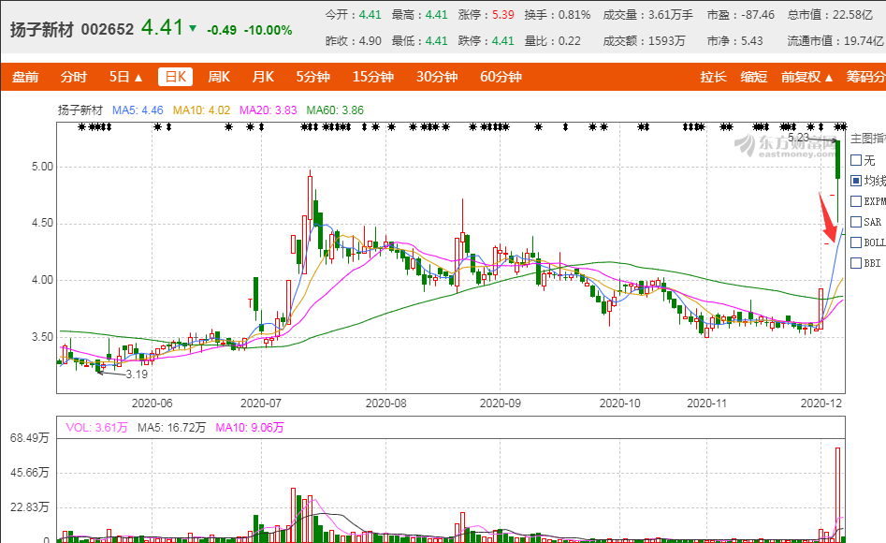Click 缩短 to shorten the chart
This screenshot has width=886, height=543.
(x=754, y=77)
